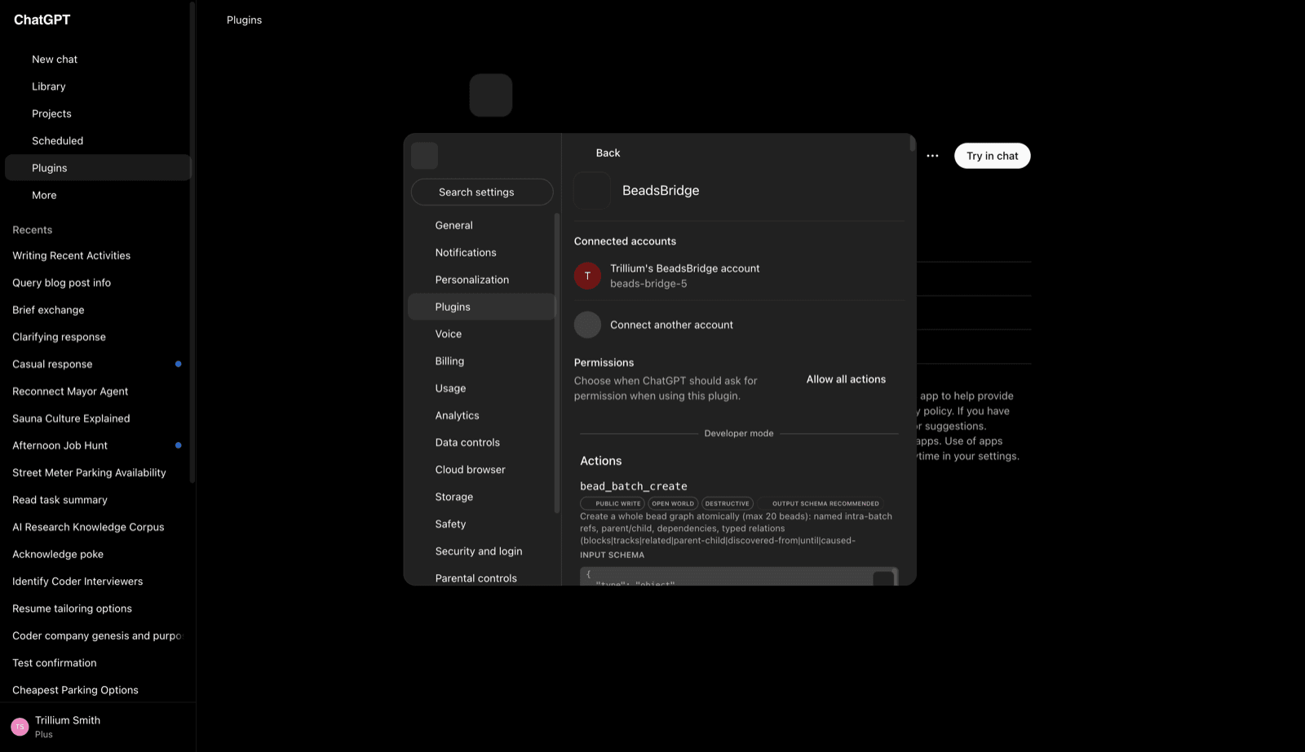Open the Sauna Culture Explained chat
The width and height of the screenshot is (1305, 752).
pyautogui.click(x=98, y=418)
